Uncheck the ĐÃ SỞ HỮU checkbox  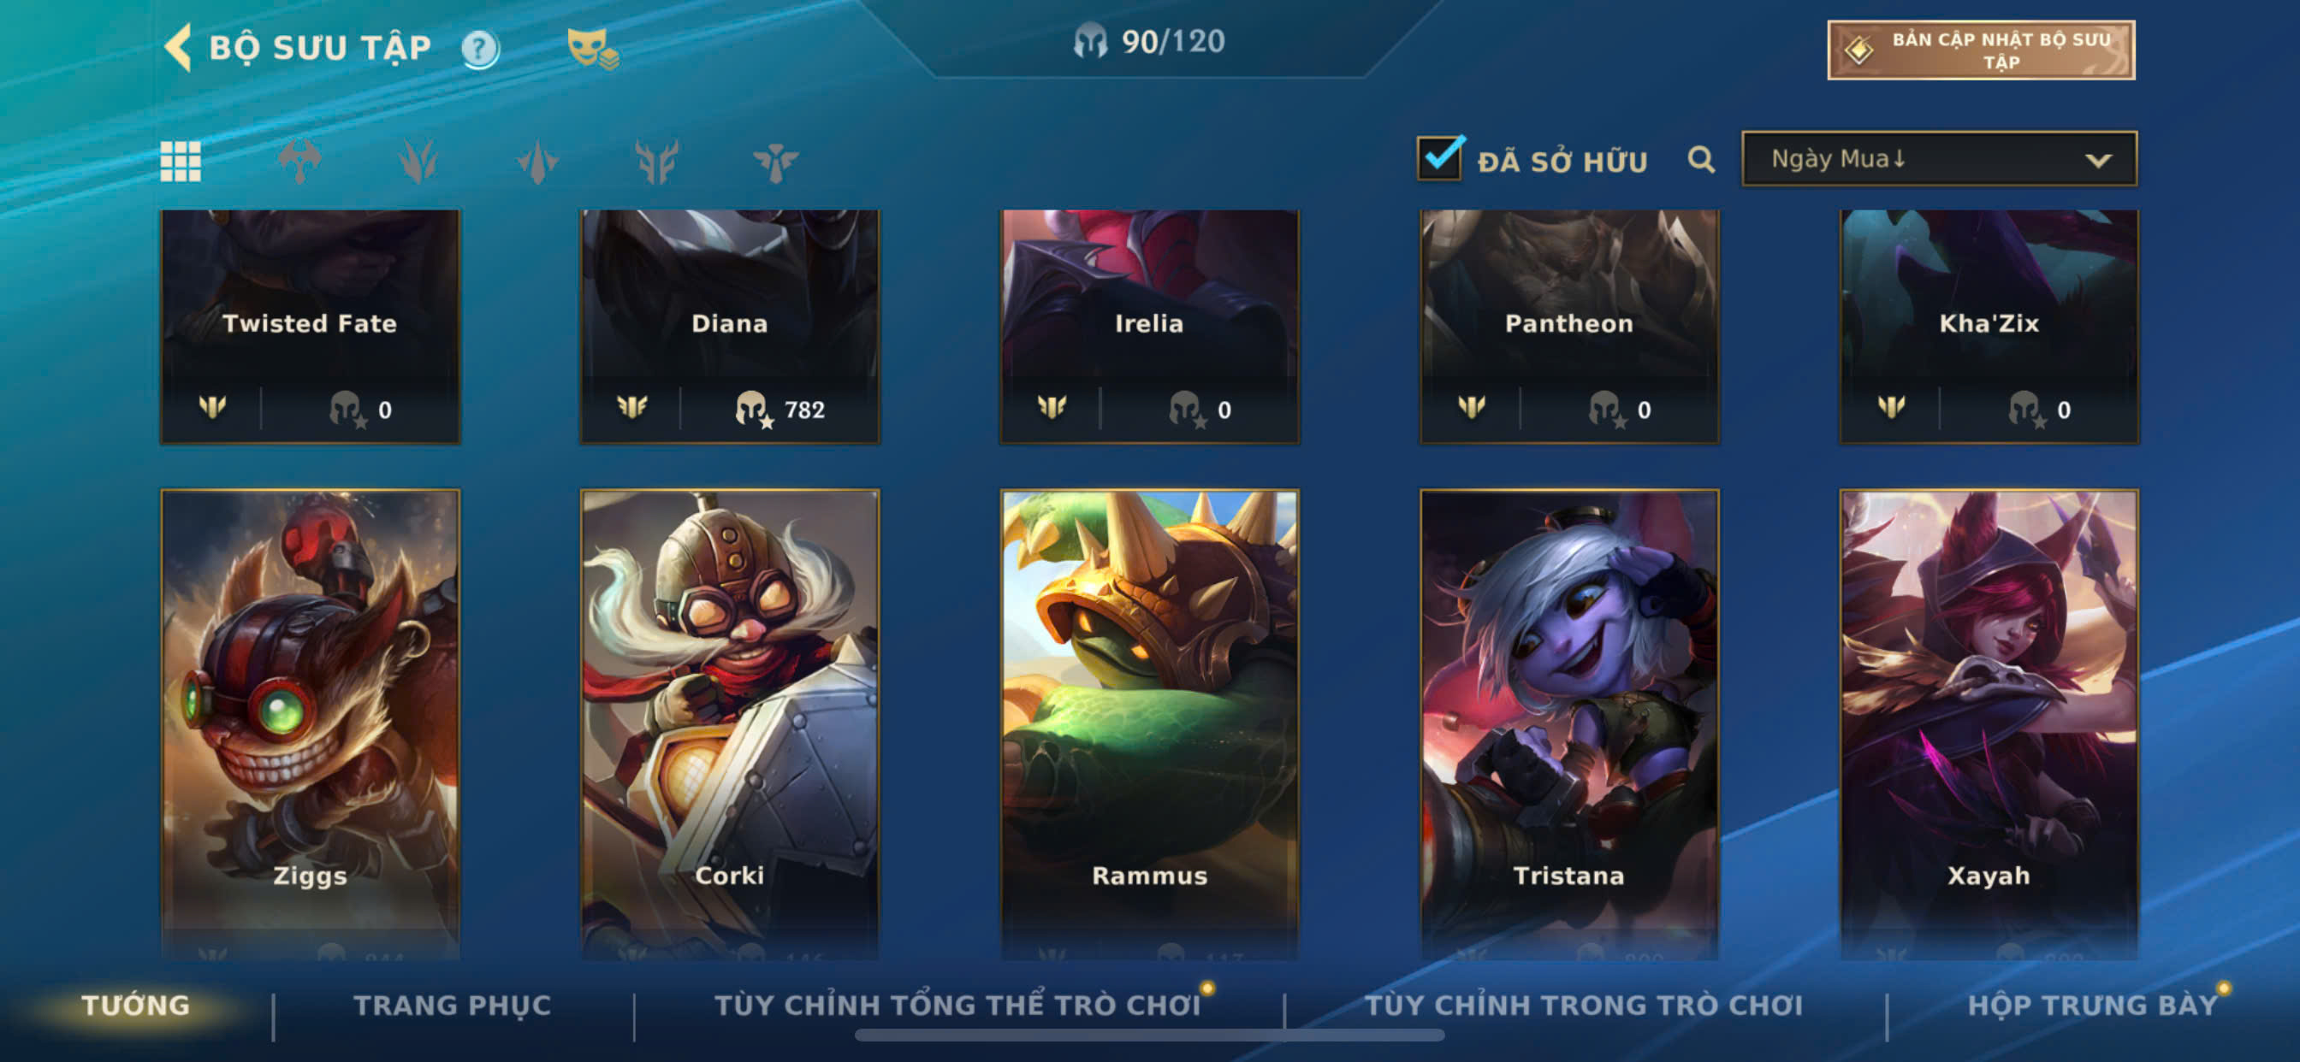point(1439,158)
